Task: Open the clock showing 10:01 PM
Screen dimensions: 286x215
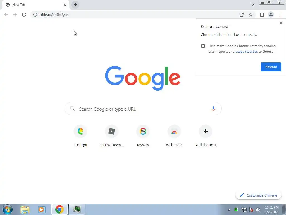Action: [272, 210]
